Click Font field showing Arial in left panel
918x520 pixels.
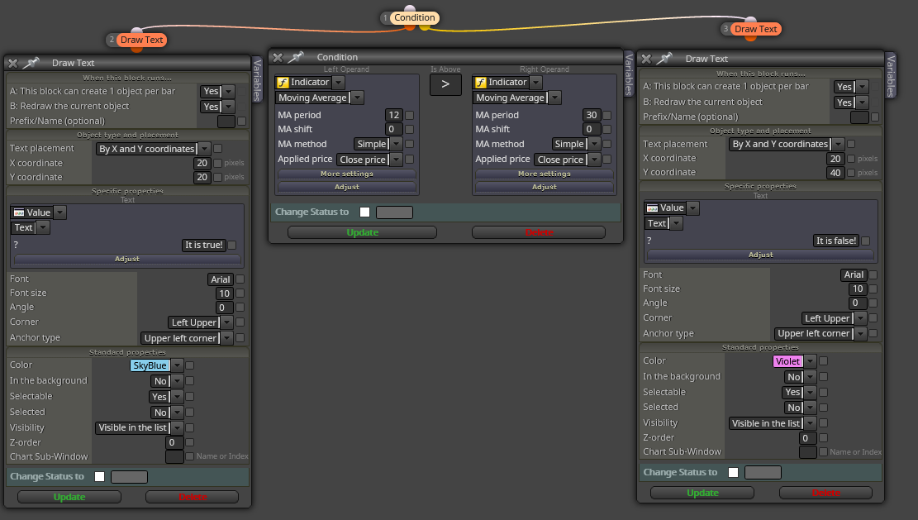point(220,280)
